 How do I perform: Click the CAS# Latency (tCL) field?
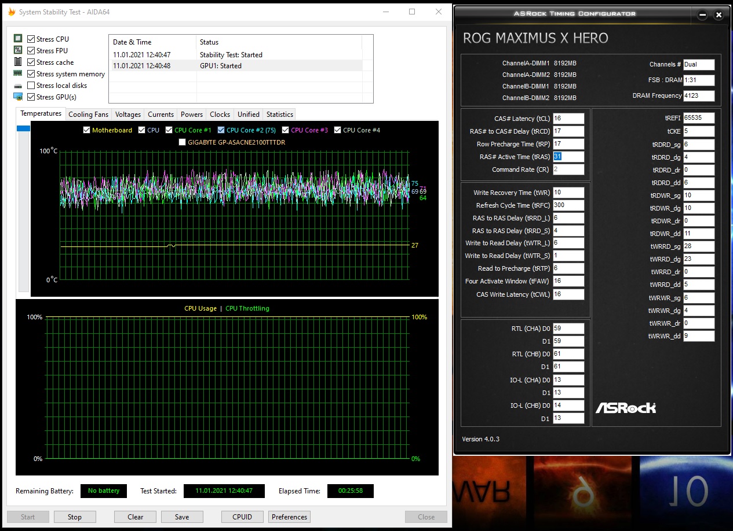(568, 119)
